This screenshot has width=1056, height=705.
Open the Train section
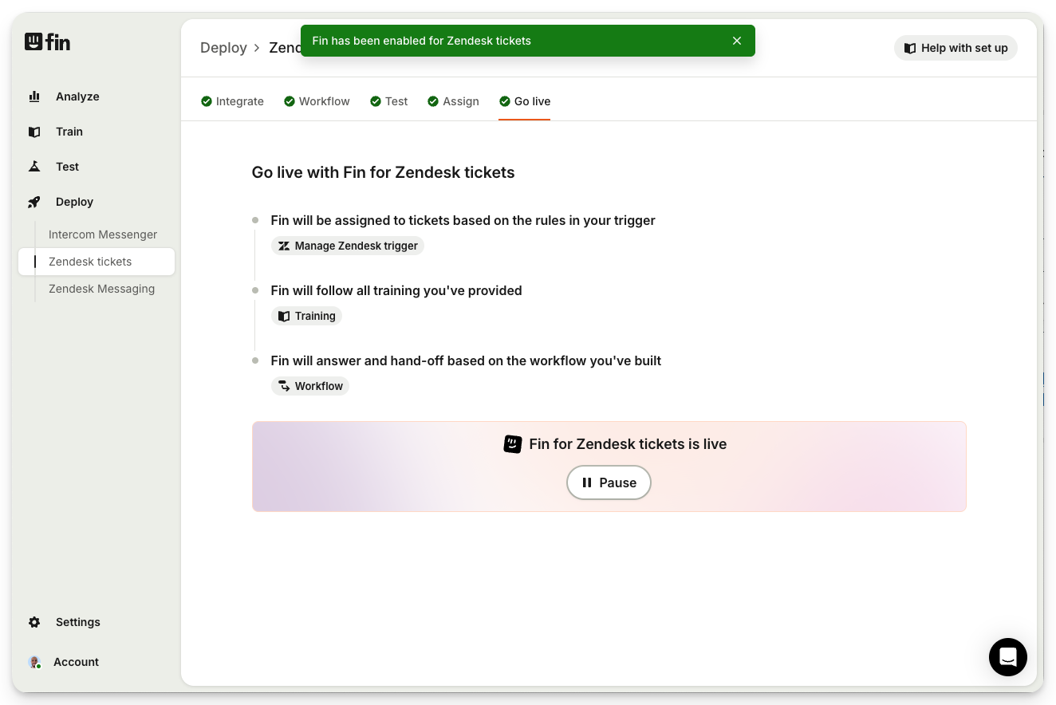[69, 132]
